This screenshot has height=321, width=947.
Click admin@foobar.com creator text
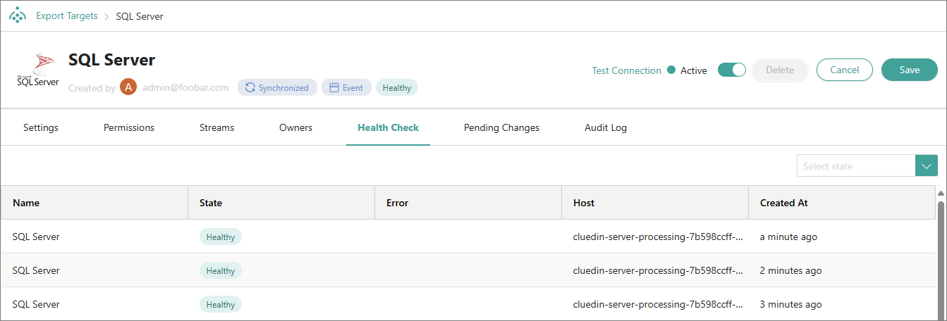[x=185, y=88]
